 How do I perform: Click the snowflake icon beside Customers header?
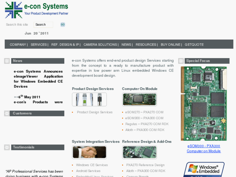[7, 113]
